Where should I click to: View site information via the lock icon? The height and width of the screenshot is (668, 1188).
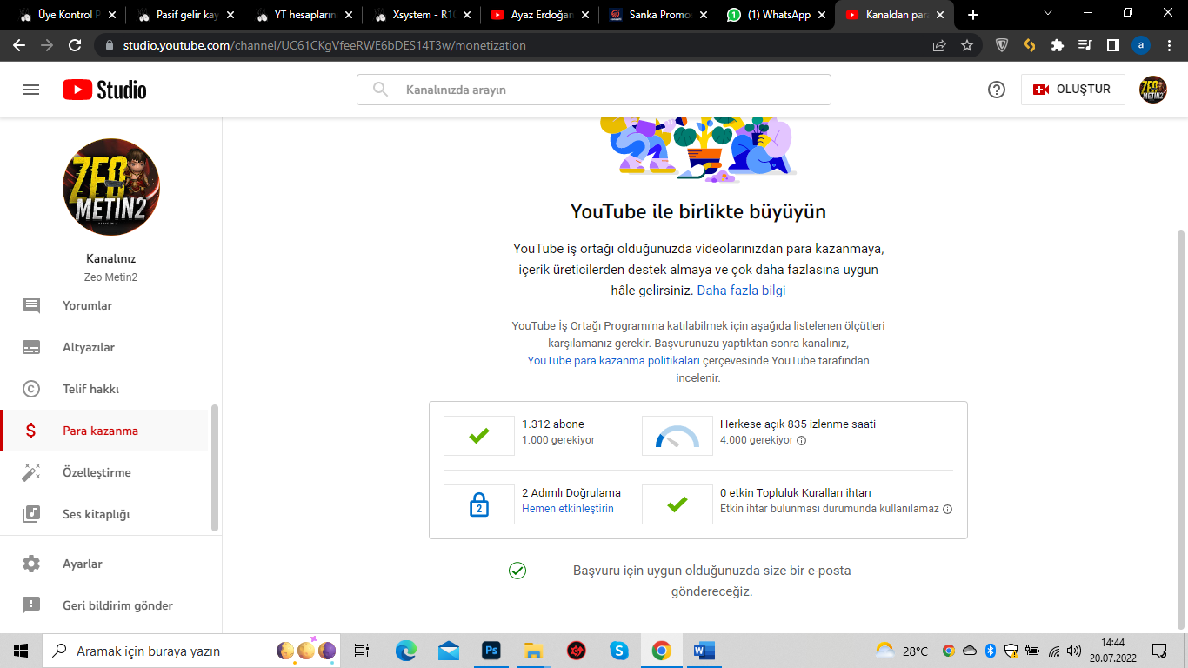110,45
